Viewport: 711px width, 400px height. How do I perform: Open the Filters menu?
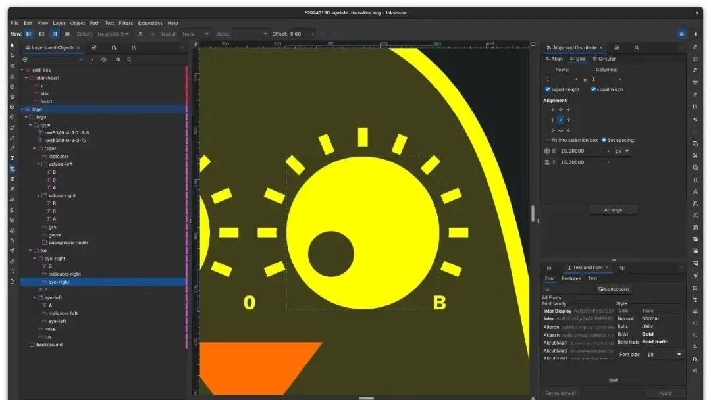[125, 23]
